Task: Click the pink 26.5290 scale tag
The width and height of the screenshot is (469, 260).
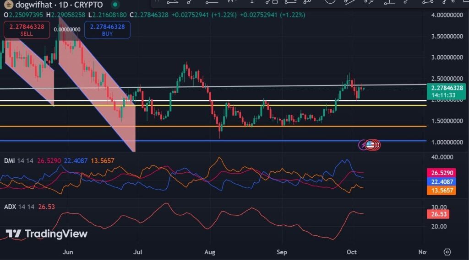Action: point(441,173)
